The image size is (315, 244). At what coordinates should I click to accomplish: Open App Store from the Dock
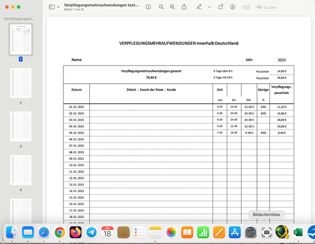tap(235, 232)
